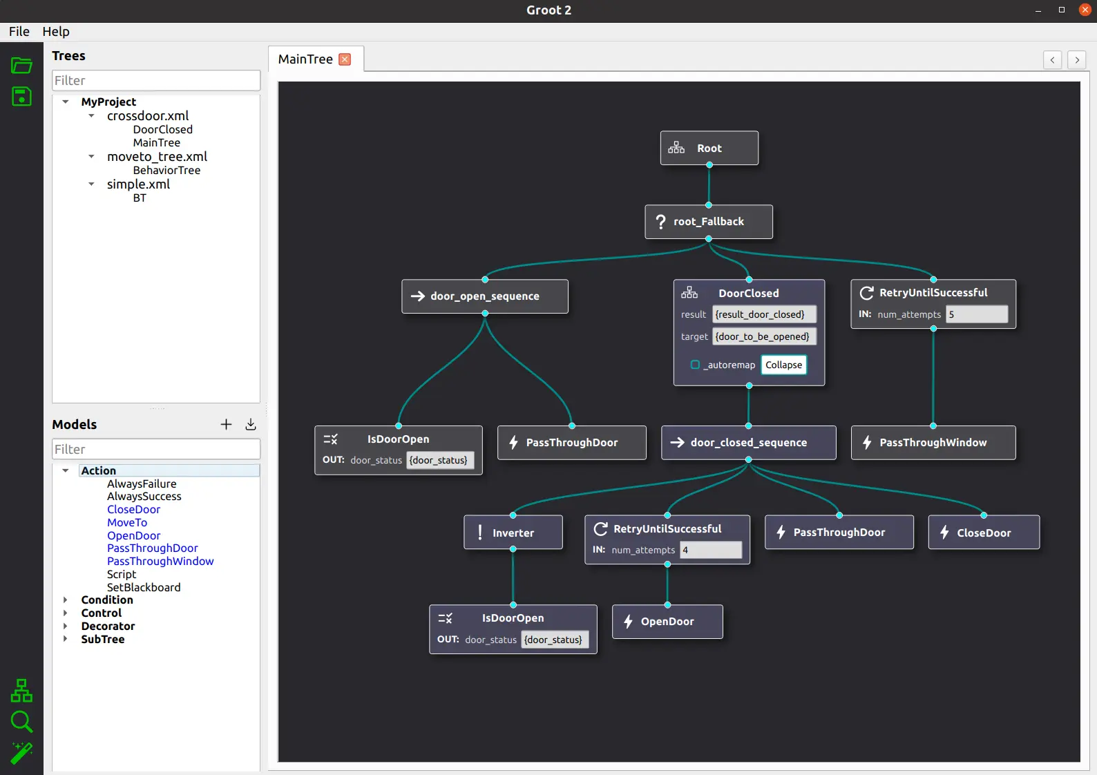This screenshot has width=1097, height=775.
Task: Click the Trees filter input field
Action: (x=156, y=81)
